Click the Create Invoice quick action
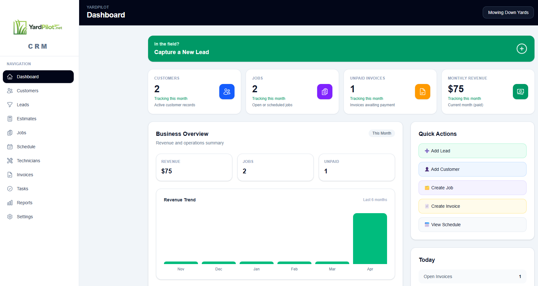538x286 pixels. click(472, 206)
